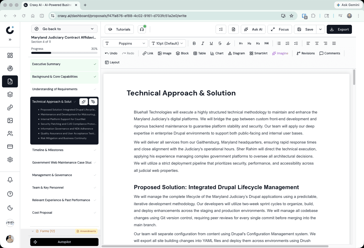Click AI sparkle button on Technical Approach section
The image size is (364, 248).
click(x=84, y=101)
